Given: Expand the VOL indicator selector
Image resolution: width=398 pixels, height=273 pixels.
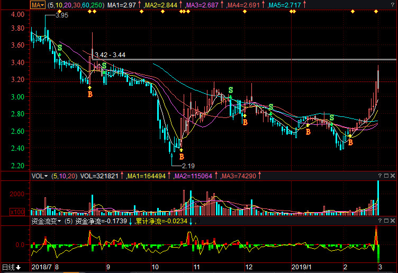Looking at the screenshot, I should click(39, 176).
